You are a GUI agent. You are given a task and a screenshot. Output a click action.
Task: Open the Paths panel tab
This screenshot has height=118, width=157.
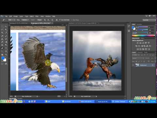click(x=146, y=52)
